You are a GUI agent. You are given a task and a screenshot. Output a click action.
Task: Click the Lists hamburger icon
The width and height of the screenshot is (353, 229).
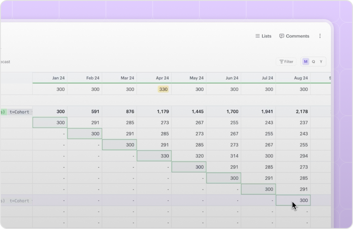pos(257,36)
